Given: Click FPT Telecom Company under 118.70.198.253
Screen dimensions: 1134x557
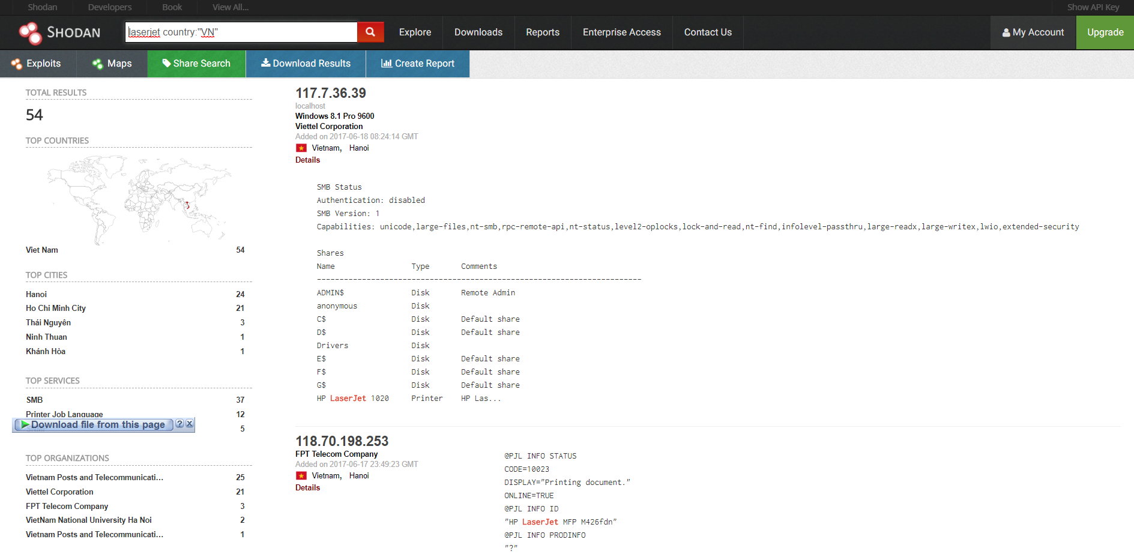Looking at the screenshot, I should pos(337,454).
